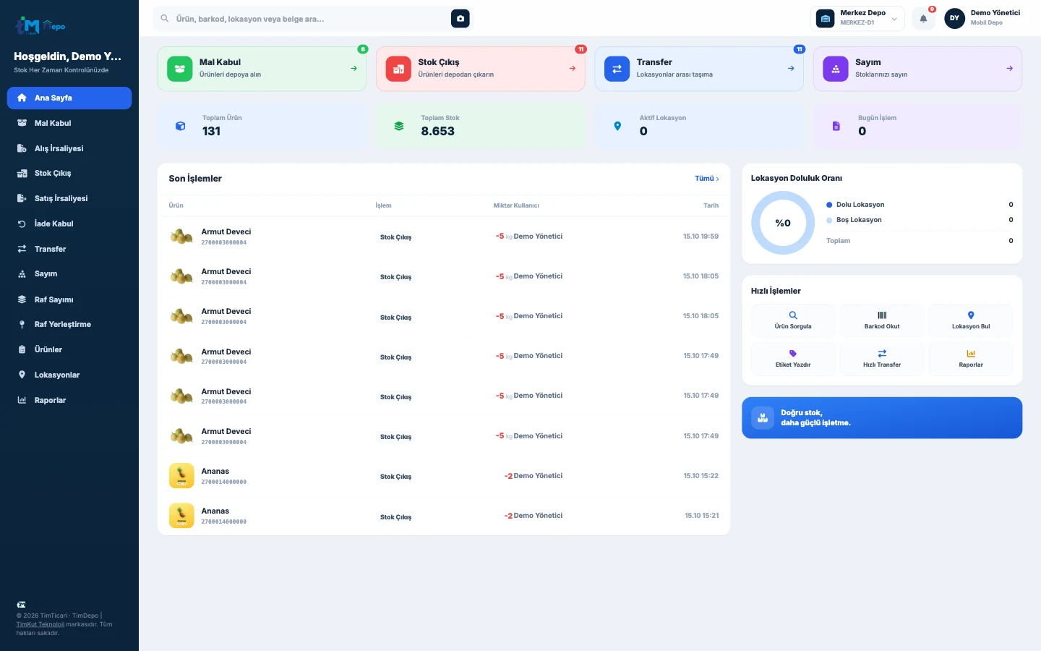Open the notifications bell
1041x651 pixels.
tap(923, 19)
